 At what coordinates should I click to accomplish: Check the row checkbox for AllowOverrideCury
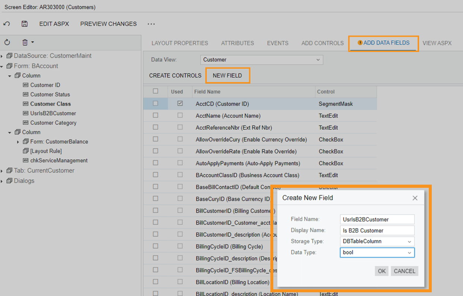(156, 139)
